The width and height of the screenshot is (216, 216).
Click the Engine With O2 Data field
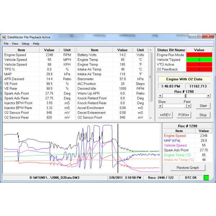(184, 79)
